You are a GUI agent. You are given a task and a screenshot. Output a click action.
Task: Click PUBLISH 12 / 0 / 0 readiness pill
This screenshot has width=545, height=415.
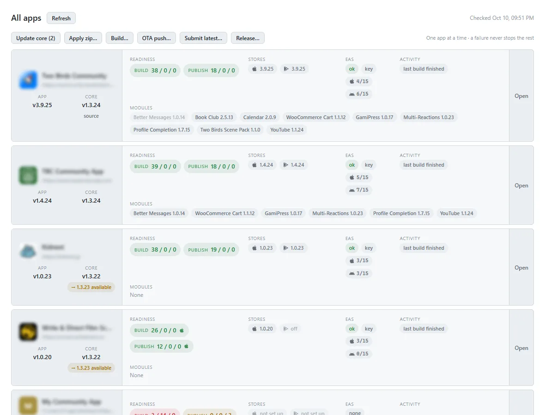click(162, 346)
